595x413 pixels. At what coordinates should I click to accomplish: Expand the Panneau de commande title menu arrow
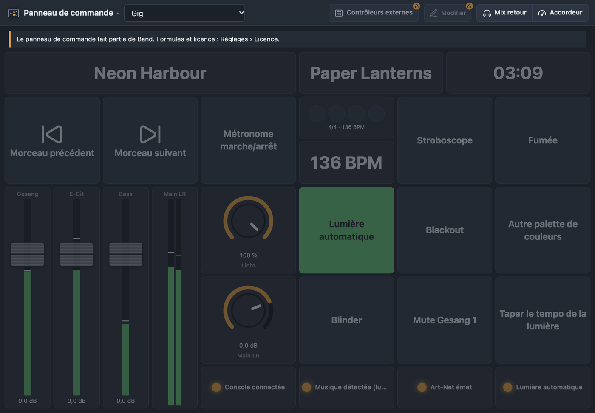tap(118, 14)
